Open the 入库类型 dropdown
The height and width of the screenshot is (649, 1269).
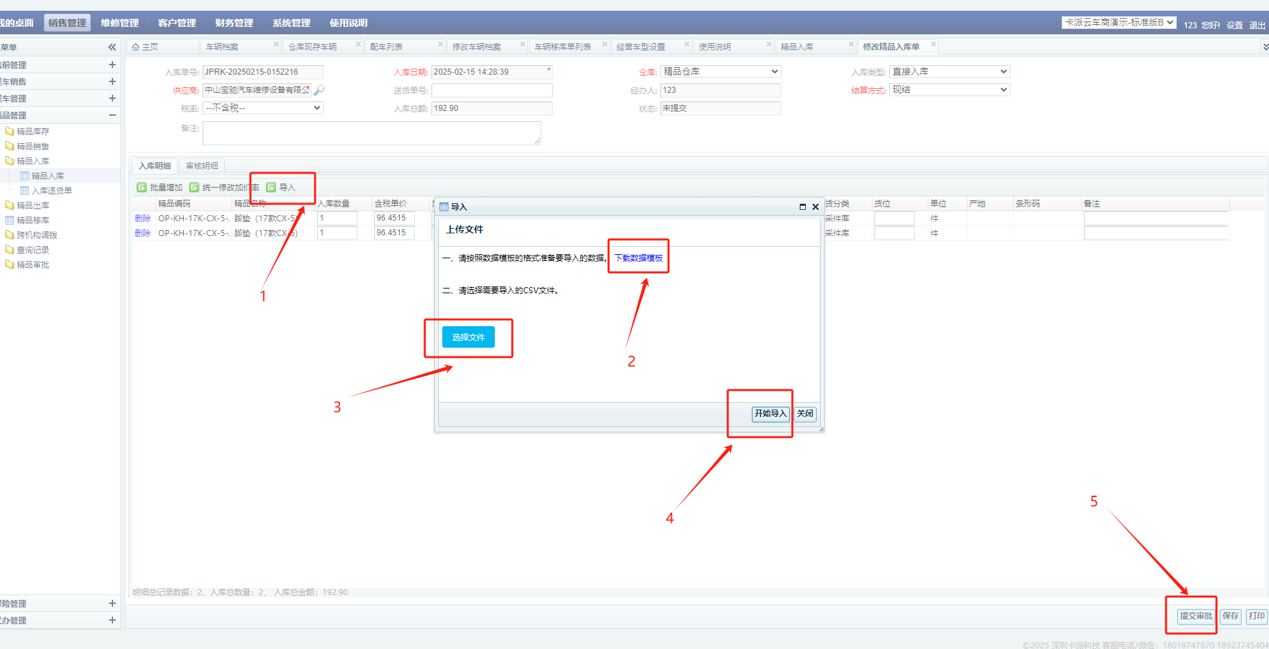coord(949,72)
